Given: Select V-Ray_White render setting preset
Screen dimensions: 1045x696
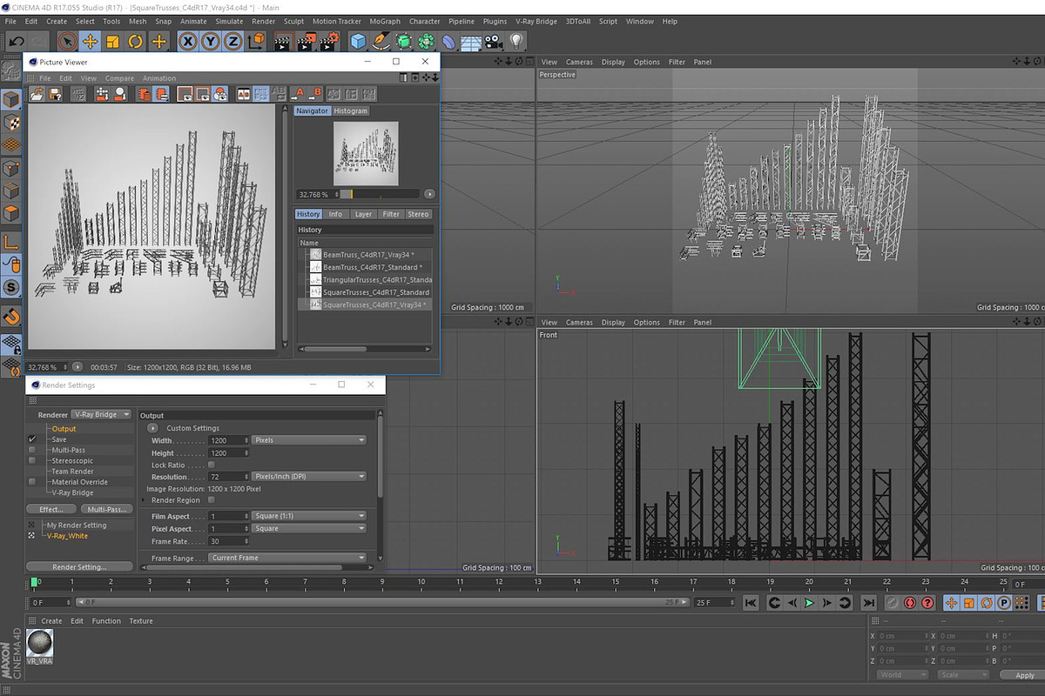Looking at the screenshot, I should (67, 536).
